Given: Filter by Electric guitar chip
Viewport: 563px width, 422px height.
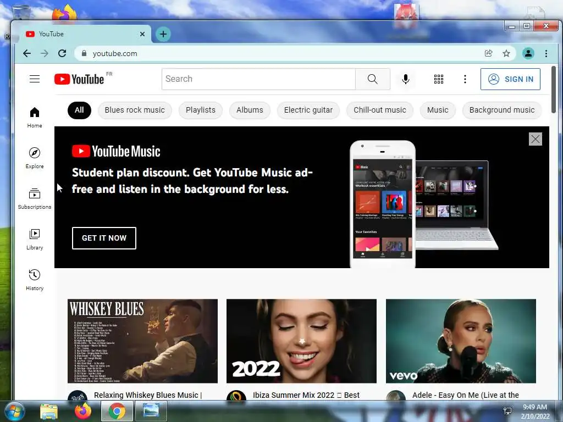Looking at the screenshot, I should coord(308,110).
